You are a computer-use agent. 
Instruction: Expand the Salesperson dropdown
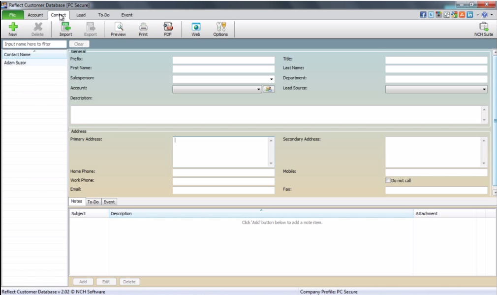[x=271, y=79]
